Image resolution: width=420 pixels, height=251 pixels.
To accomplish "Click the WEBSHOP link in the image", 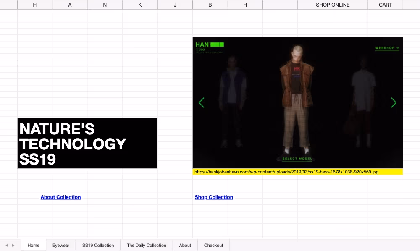I will [387, 48].
